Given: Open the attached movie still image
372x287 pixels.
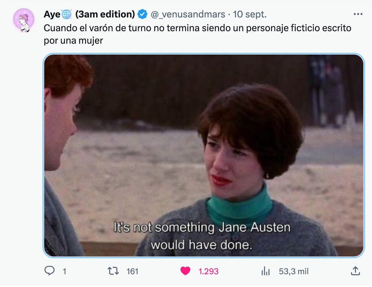Looking at the screenshot, I should coord(203,155).
